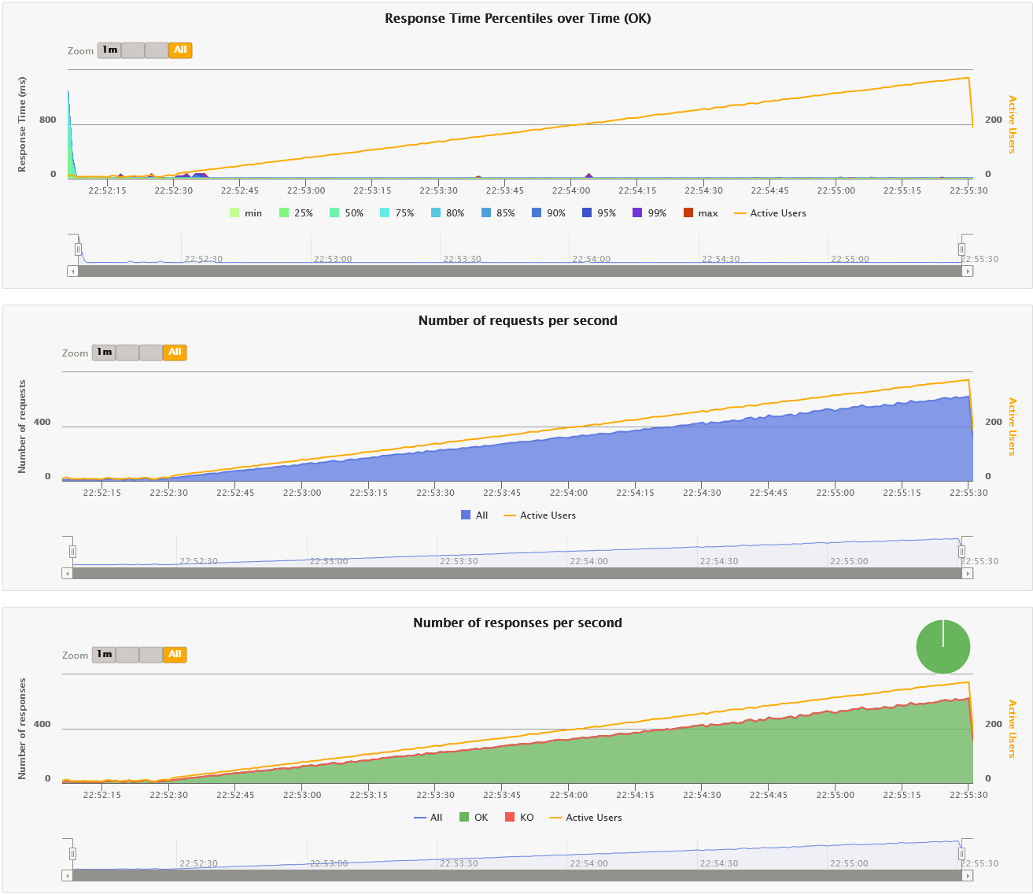Click second blank zoom button in responses chart
Image resolution: width=1033 pixels, height=894 pixels.
[x=127, y=655]
